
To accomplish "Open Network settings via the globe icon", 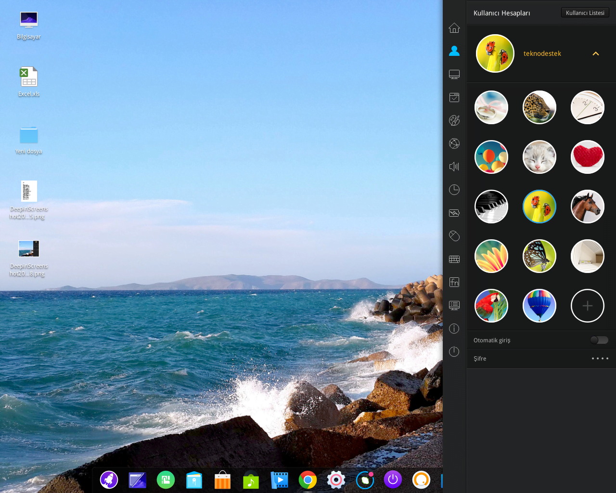I will point(454,143).
